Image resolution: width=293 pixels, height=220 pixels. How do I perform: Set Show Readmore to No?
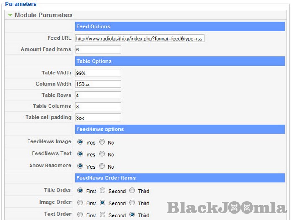(x=102, y=166)
